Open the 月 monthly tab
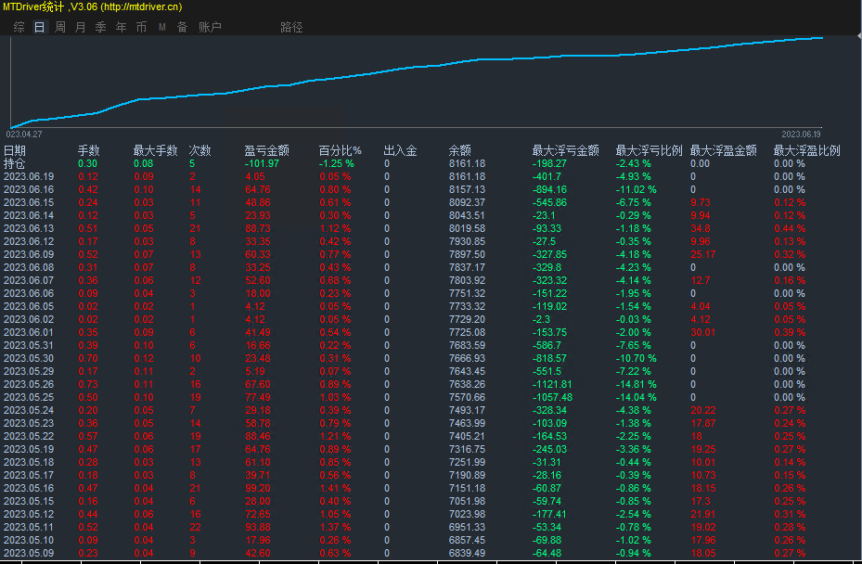 (81, 27)
